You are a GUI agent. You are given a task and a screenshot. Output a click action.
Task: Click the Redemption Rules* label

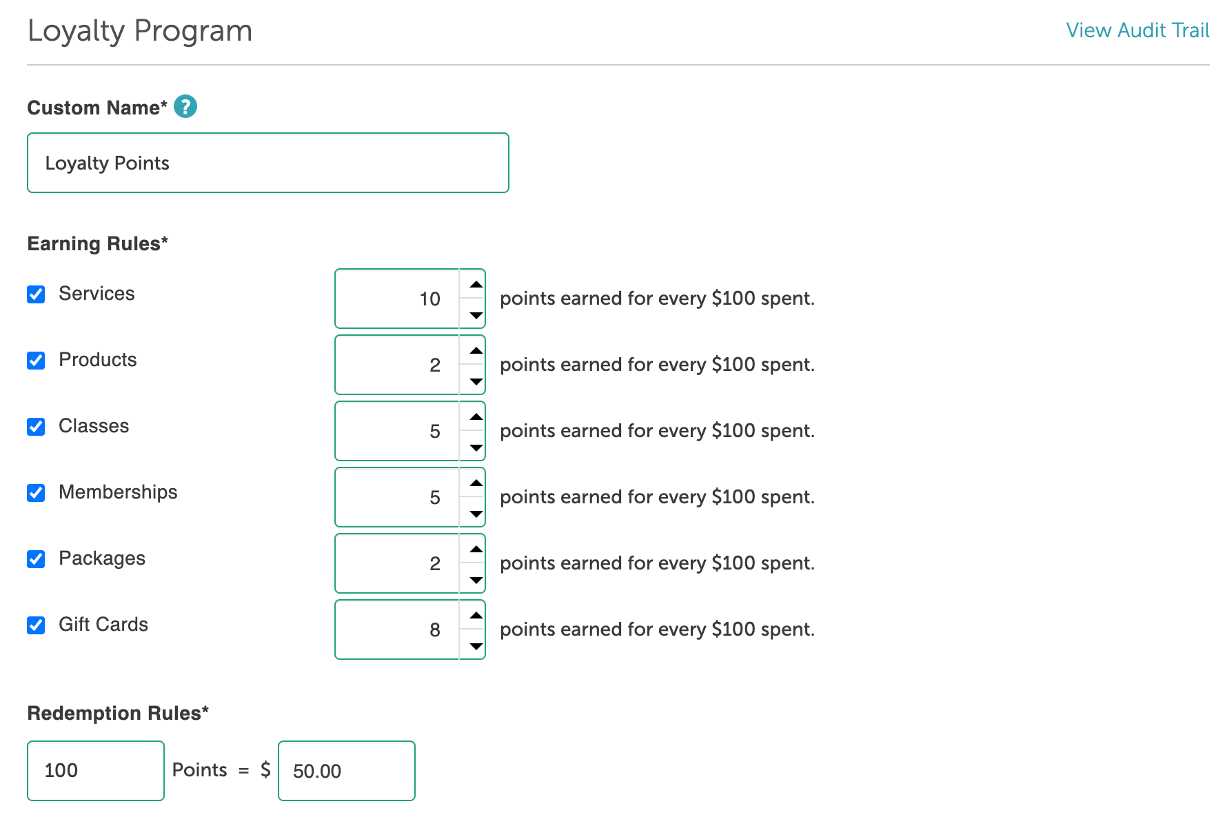pos(118,713)
